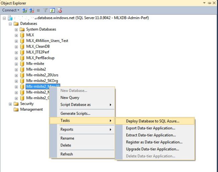Image resolution: width=218 pixels, height=172 pixels.
Task: Expand the MLX database node
Action: tap(16, 35)
